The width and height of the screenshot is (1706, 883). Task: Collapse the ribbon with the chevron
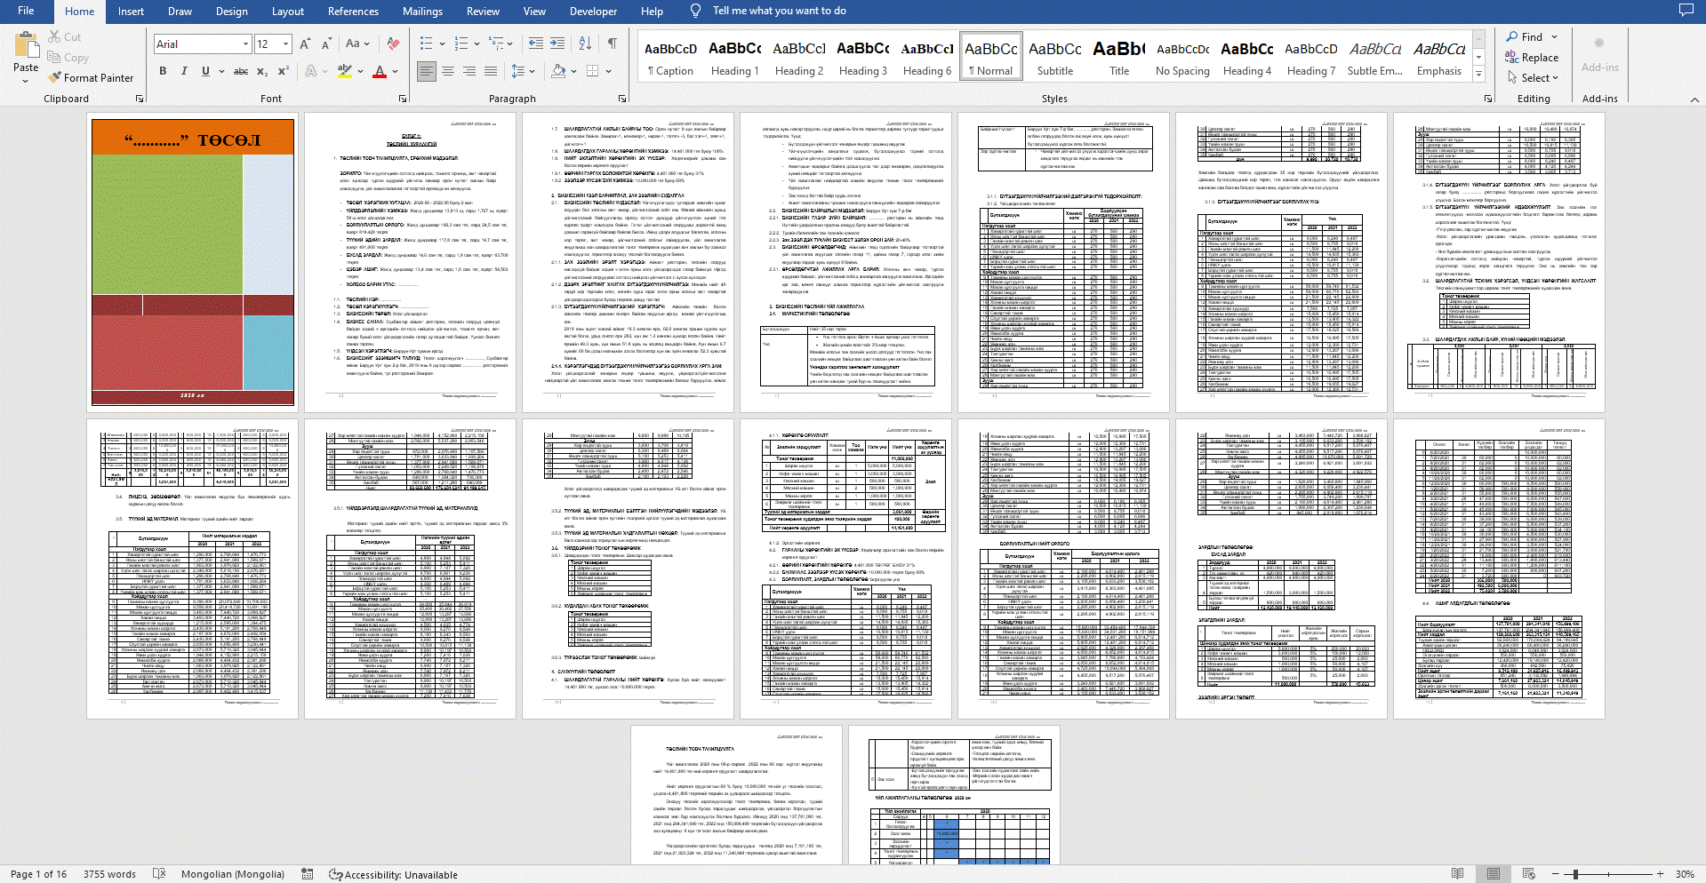tap(1694, 99)
